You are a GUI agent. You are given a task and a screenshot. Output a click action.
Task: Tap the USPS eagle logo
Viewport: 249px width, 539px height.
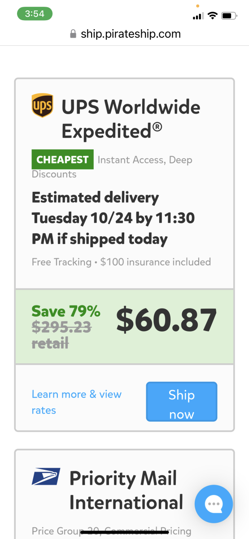click(46, 477)
